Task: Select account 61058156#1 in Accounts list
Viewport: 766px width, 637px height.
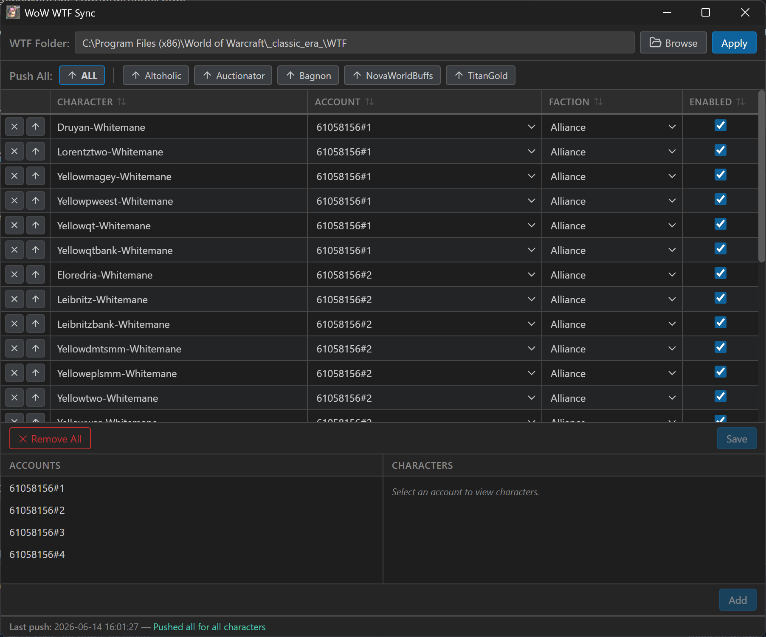Action: pyautogui.click(x=191, y=488)
